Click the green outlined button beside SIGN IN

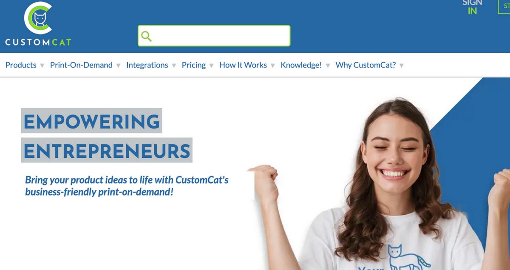click(x=504, y=6)
